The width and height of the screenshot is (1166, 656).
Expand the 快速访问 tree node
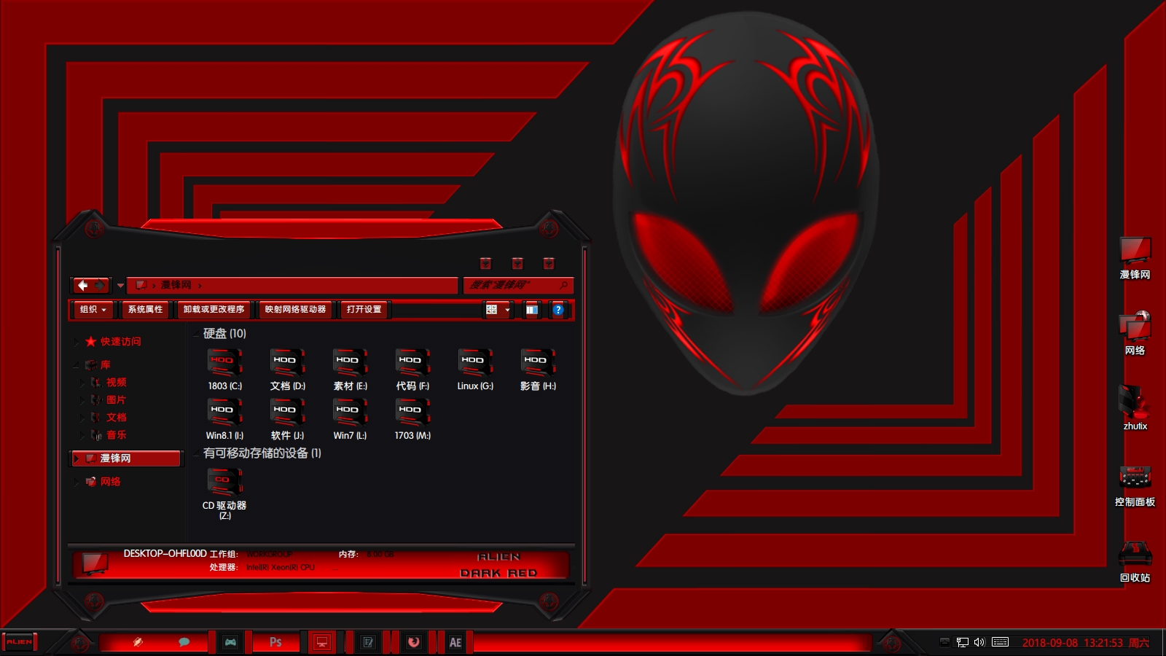[77, 342]
